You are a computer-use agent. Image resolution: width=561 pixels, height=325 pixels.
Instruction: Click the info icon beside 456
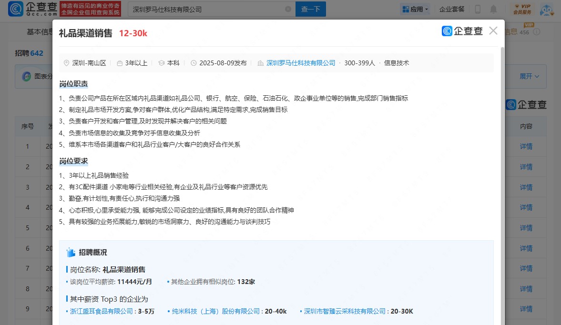[536, 32]
